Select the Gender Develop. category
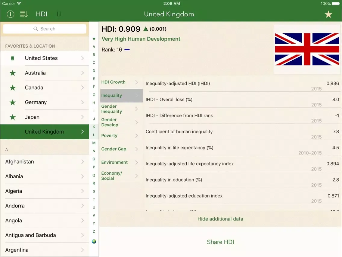Image resolution: width=342 pixels, height=257 pixels. pyautogui.click(x=121, y=122)
